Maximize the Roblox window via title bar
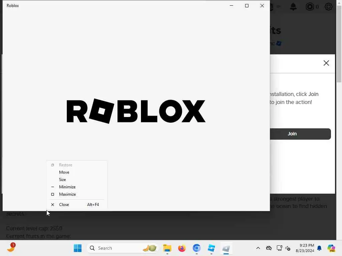342x256 pixels. click(x=247, y=6)
